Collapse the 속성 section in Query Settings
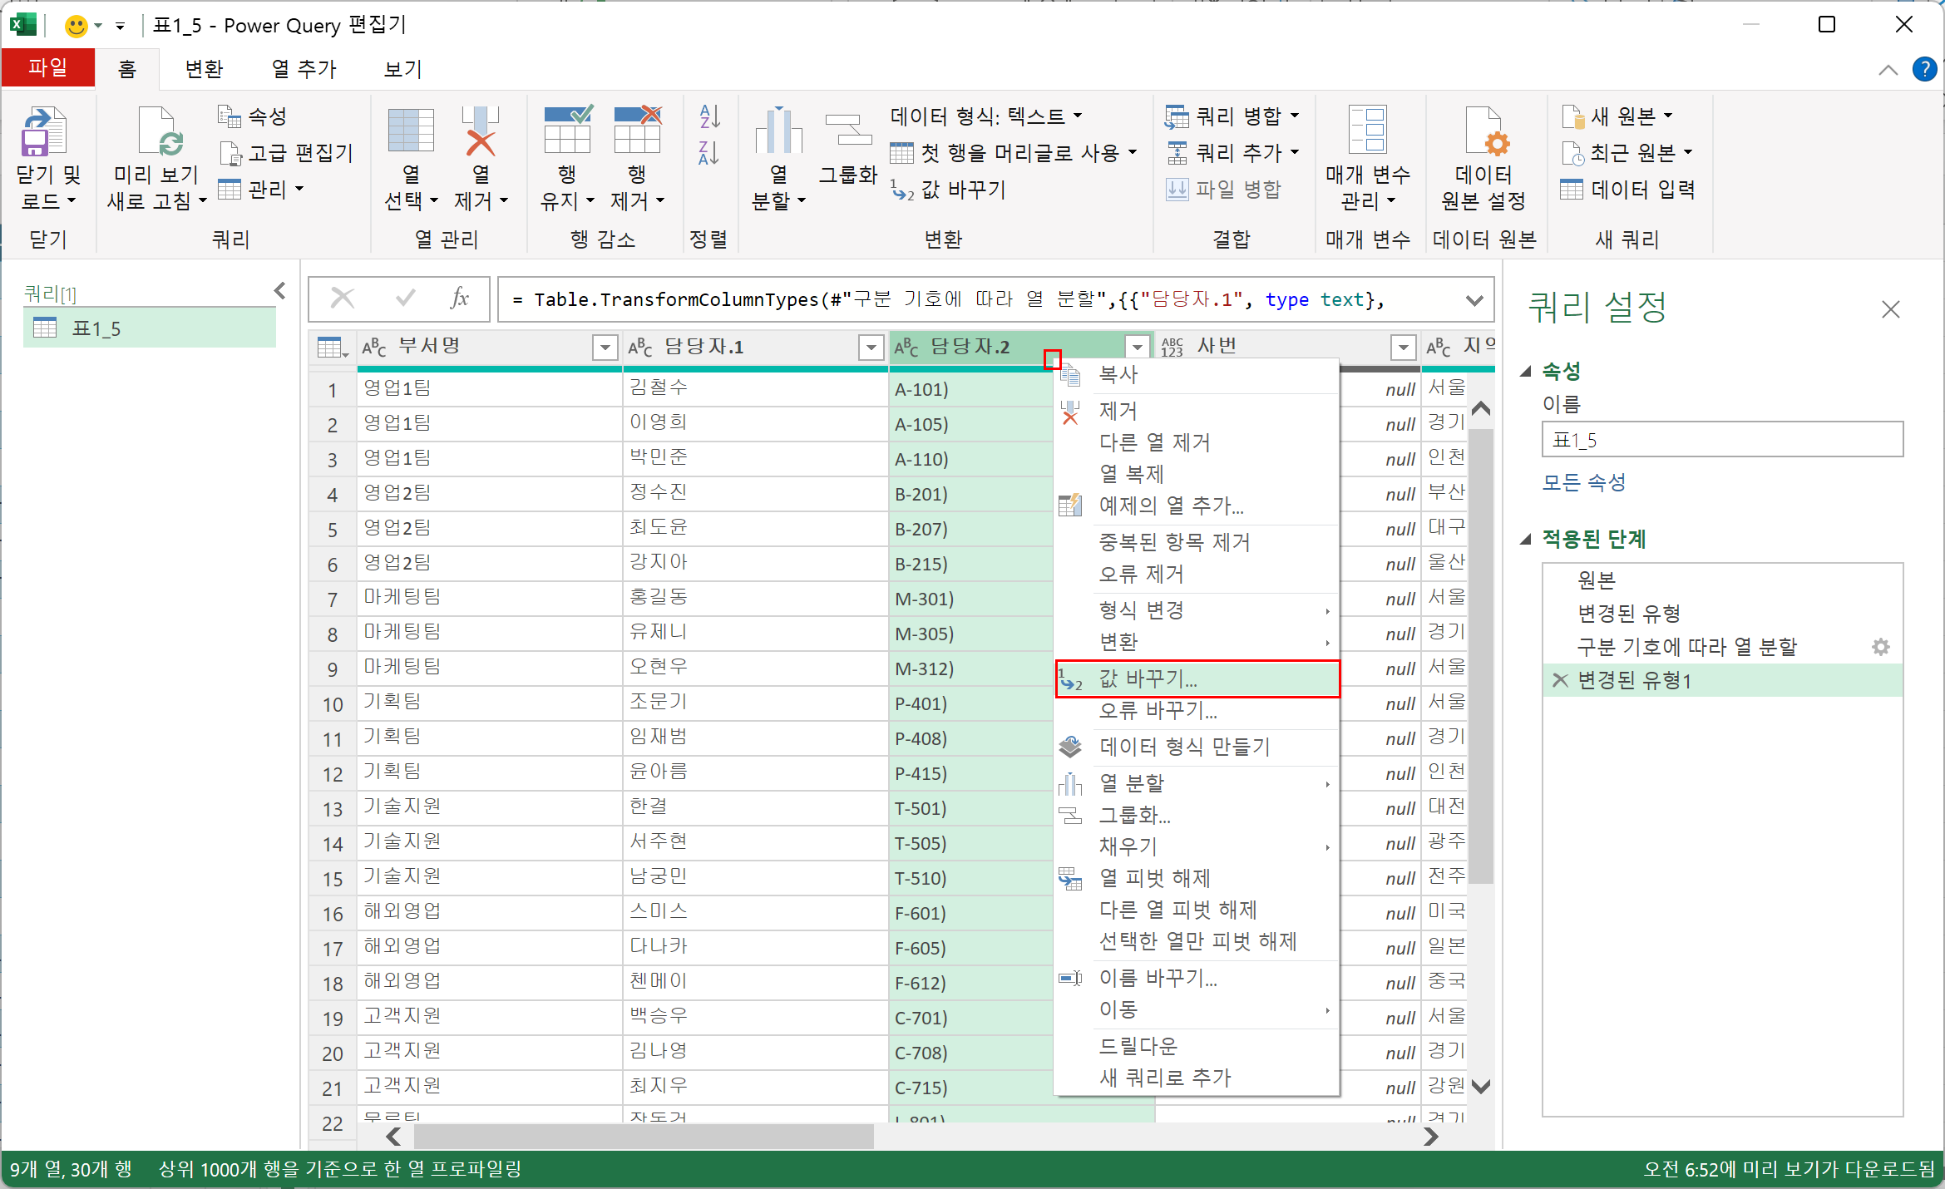Screen dimensions: 1945x1189 pos(1526,372)
